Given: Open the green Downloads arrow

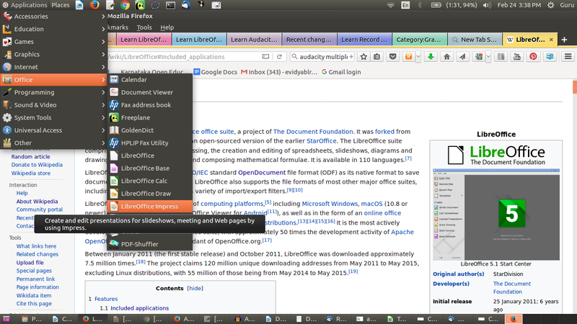Looking at the screenshot, I should [431, 57].
